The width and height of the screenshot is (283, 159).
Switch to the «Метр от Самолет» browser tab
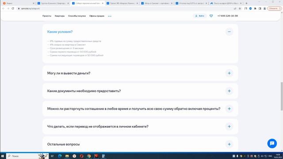point(157,3)
